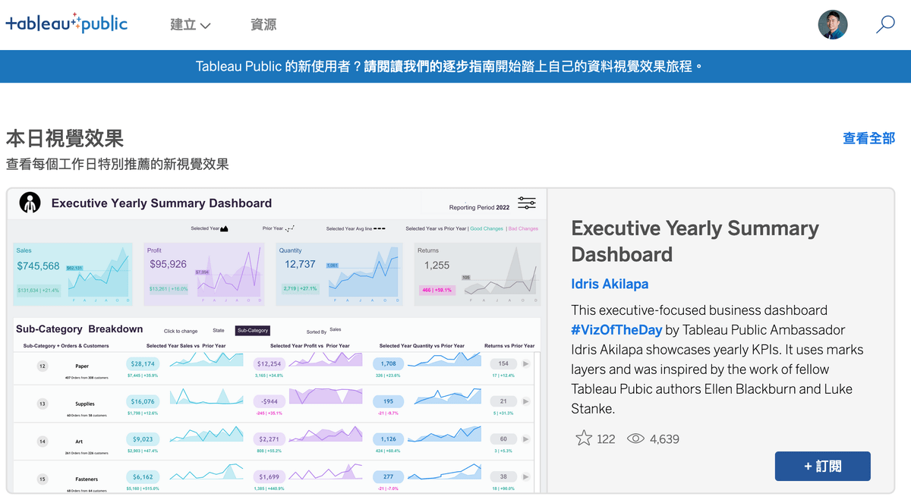Click the $16,076 sales value
The width and height of the screenshot is (911, 503).
click(143, 401)
